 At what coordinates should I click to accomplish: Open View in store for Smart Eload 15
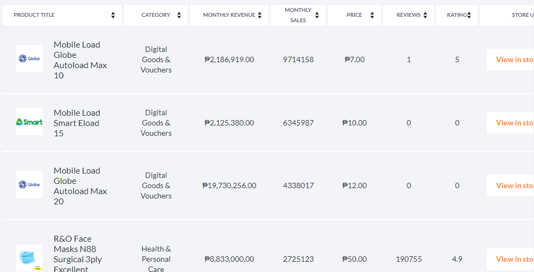pos(511,123)
